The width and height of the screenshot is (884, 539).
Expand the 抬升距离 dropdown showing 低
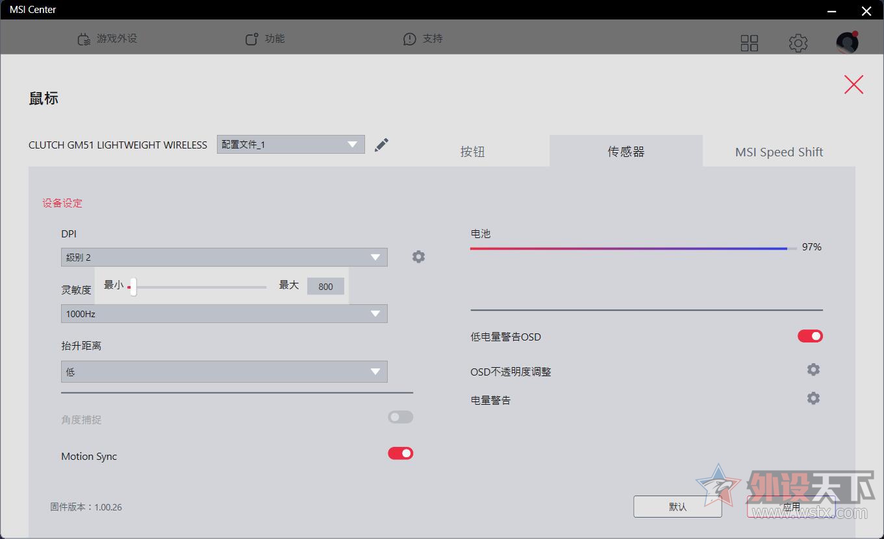[224, 372]
